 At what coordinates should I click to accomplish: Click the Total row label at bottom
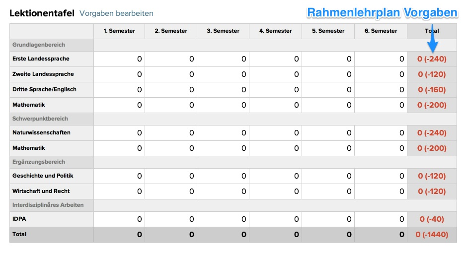[19, 234]
